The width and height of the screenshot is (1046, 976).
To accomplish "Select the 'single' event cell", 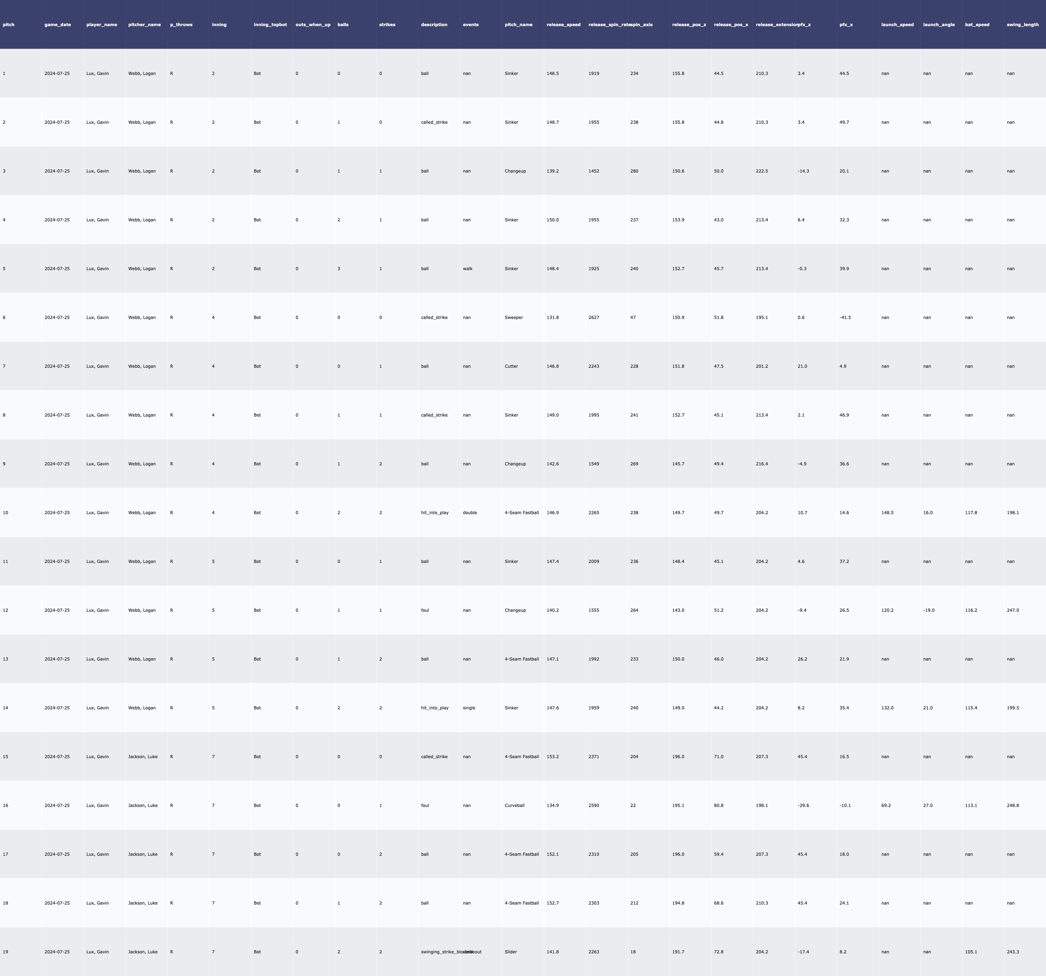I will click(x=469, y=708).
